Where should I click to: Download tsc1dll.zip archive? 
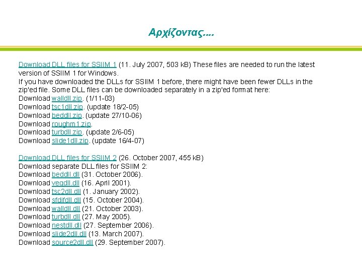pyautogui.click(x=67, y=107)
